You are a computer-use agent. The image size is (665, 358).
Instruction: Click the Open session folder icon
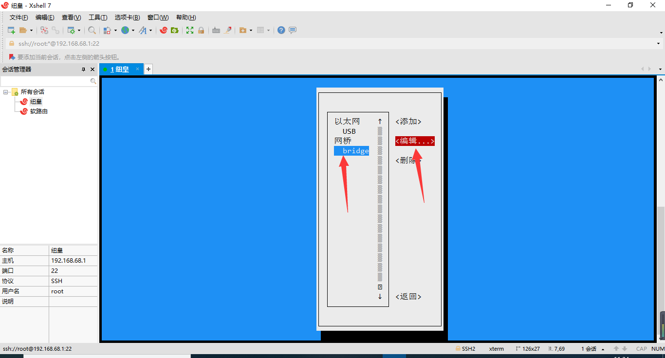click(x=23, y=30)
